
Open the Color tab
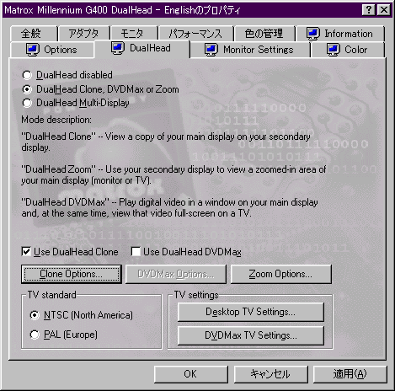click(x=348, y=50)
